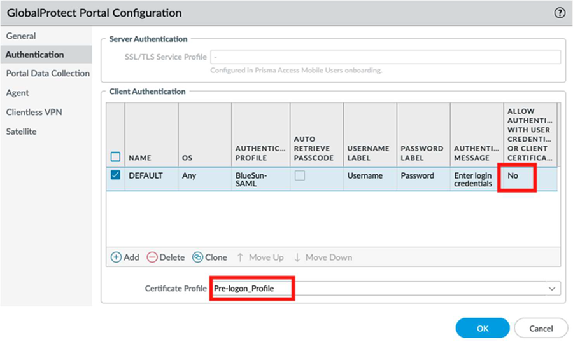Screen dimensions: 573x349
Task: Click the Add plus icon
Action: click(117, 257)
